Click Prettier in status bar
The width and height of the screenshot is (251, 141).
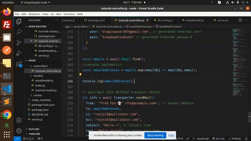[x=235, y=139]
